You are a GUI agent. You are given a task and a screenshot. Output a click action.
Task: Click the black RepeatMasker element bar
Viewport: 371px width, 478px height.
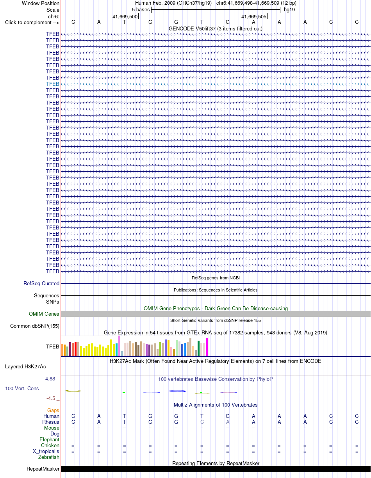(x=216, y=469)
